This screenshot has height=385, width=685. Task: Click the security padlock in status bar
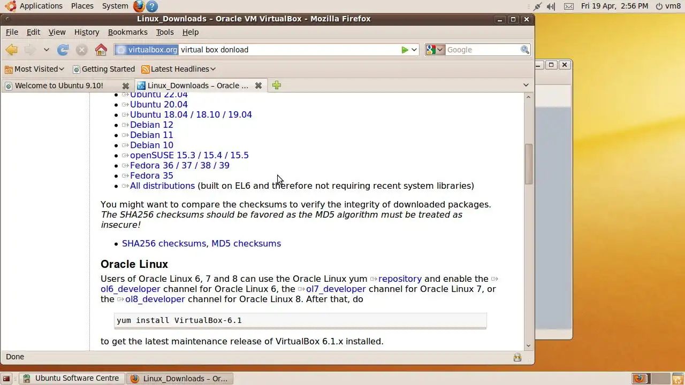(x=517, y=357)
